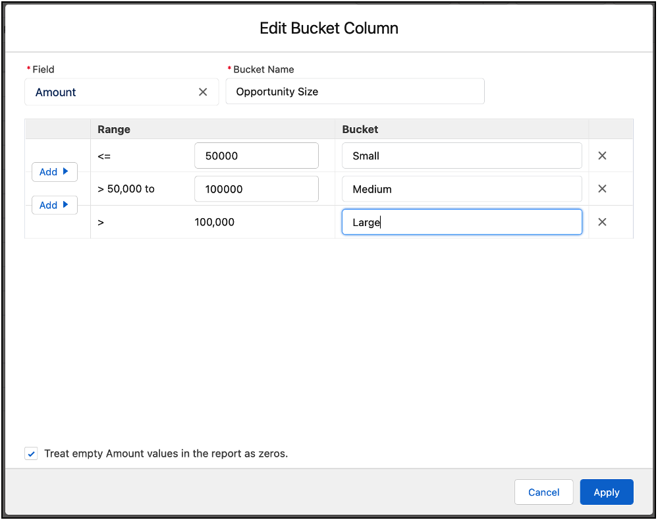Expand options with the second Add row
This screenshot has height=520, width=658.
(55, 205)
